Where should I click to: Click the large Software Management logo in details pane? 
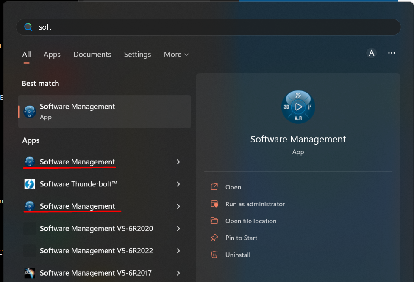(298, 107)
